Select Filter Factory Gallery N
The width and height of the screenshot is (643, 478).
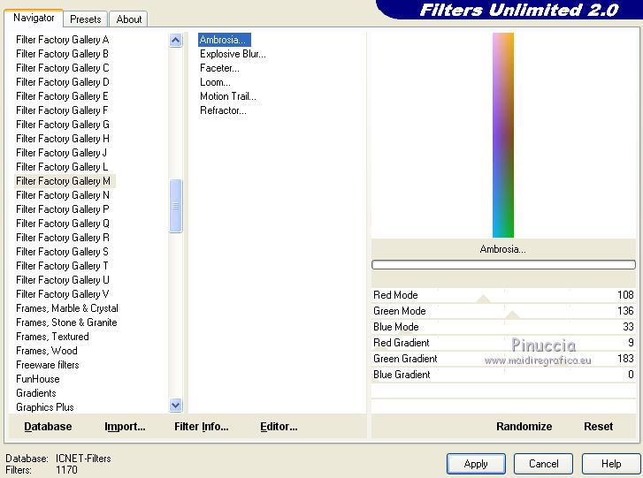[62, 195]
